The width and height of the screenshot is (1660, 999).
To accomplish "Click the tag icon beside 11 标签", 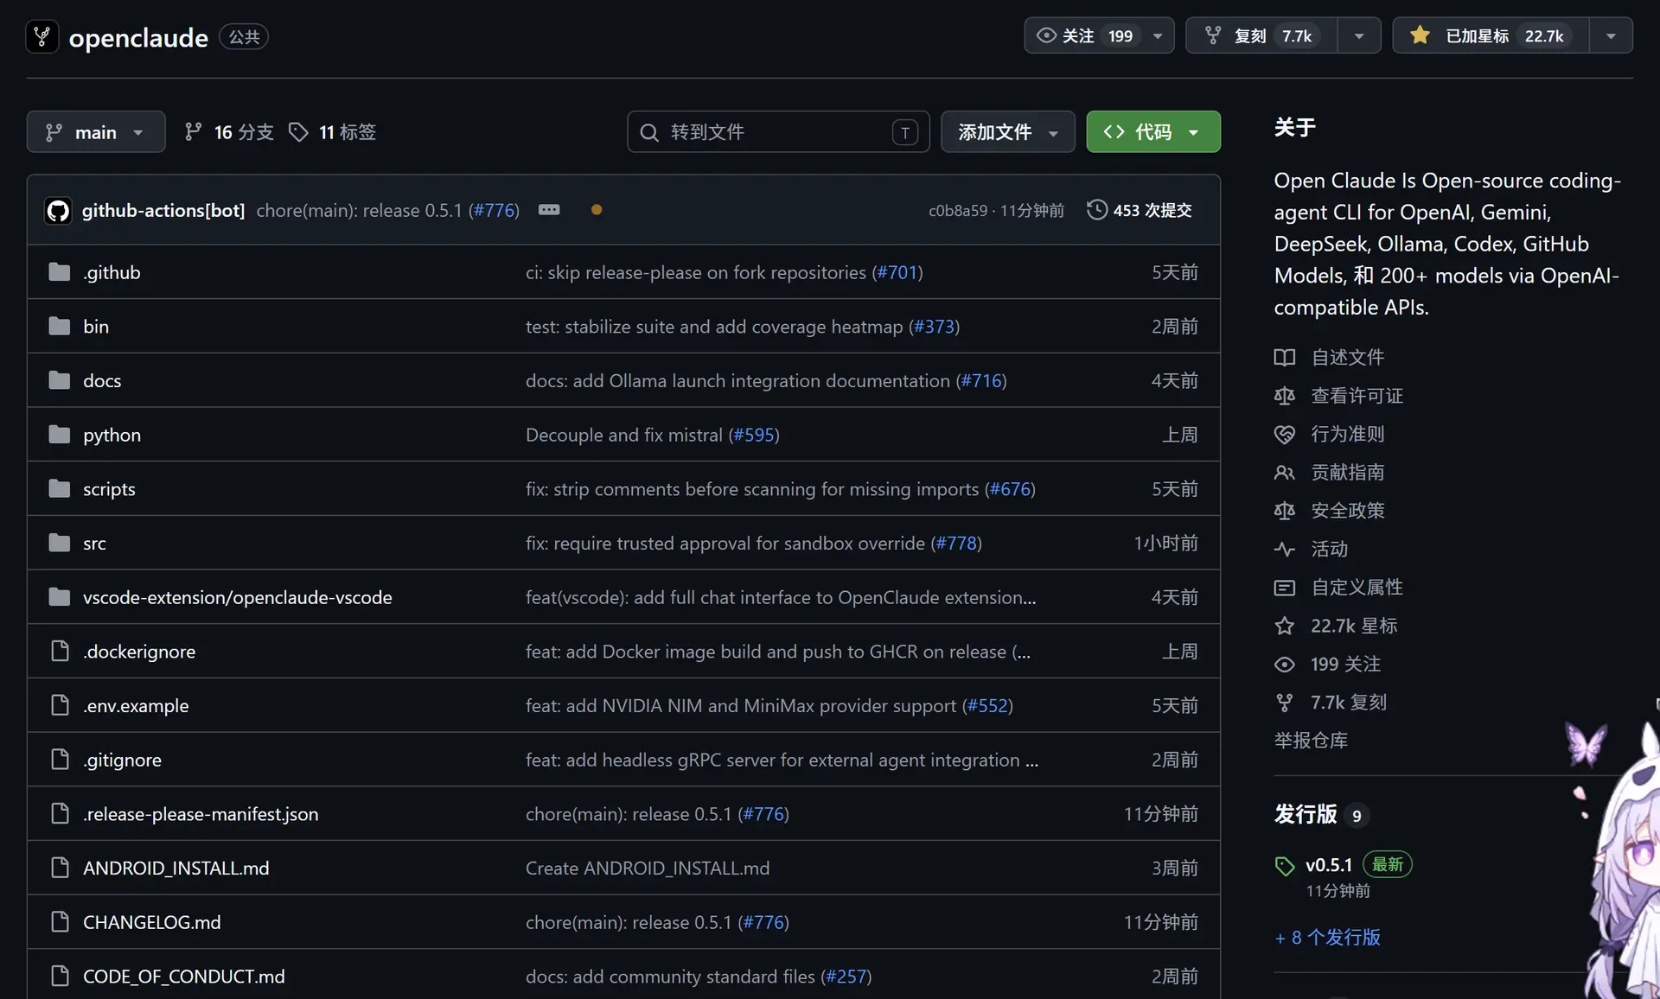I will (x=298, y=131).
